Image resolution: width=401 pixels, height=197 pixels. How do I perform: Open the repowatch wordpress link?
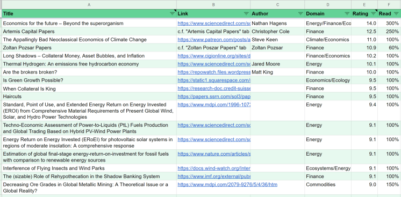[x=214, y=72]
